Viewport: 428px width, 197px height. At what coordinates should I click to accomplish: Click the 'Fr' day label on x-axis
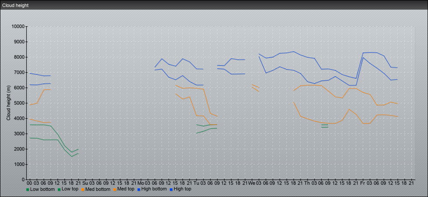(x=362, y=183)
